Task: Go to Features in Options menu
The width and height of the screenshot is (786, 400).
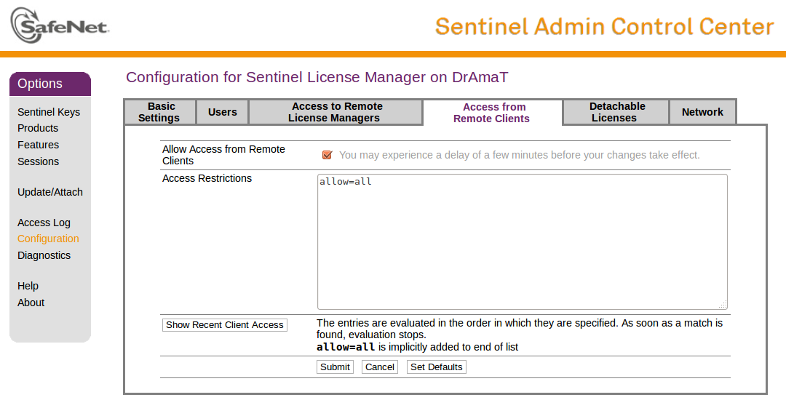Action: pyautogui.click(x=38, y=145)
